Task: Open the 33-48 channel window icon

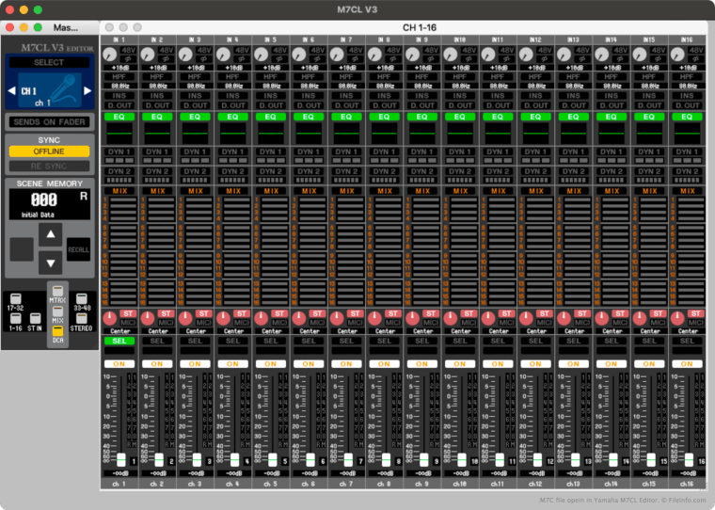Action: pyautogui.click(x=82, y=300)
